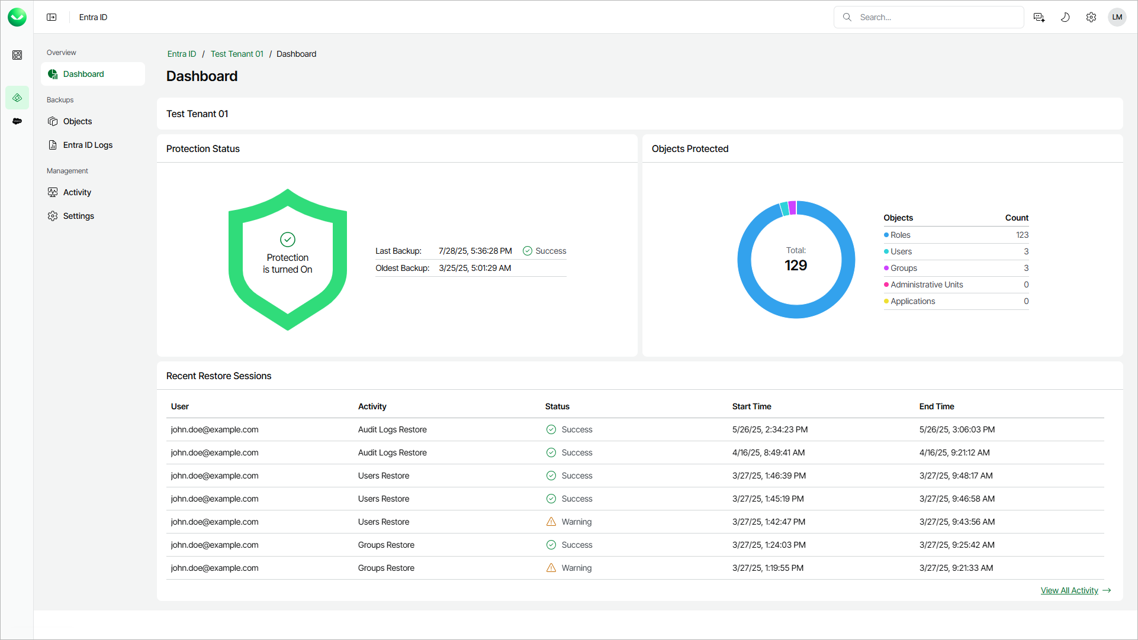Click the Test Tenant 01 breadcrumb link
Image resolution: width=1138 pixels, height=640 pixels.
tap(237, 54)
